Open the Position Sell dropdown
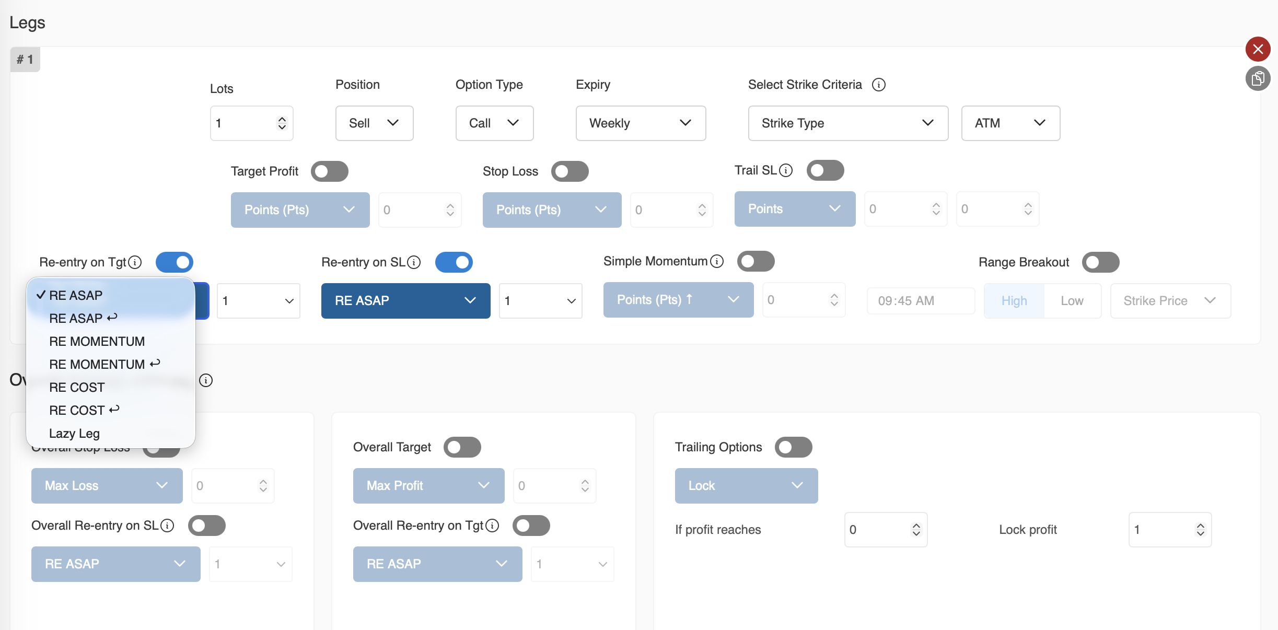This screenshot has width=1278, height=630. click(x=374, y=123)
